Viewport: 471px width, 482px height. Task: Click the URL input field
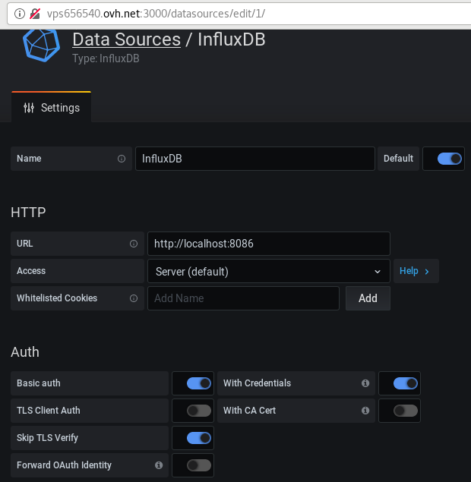coord(269,244)
